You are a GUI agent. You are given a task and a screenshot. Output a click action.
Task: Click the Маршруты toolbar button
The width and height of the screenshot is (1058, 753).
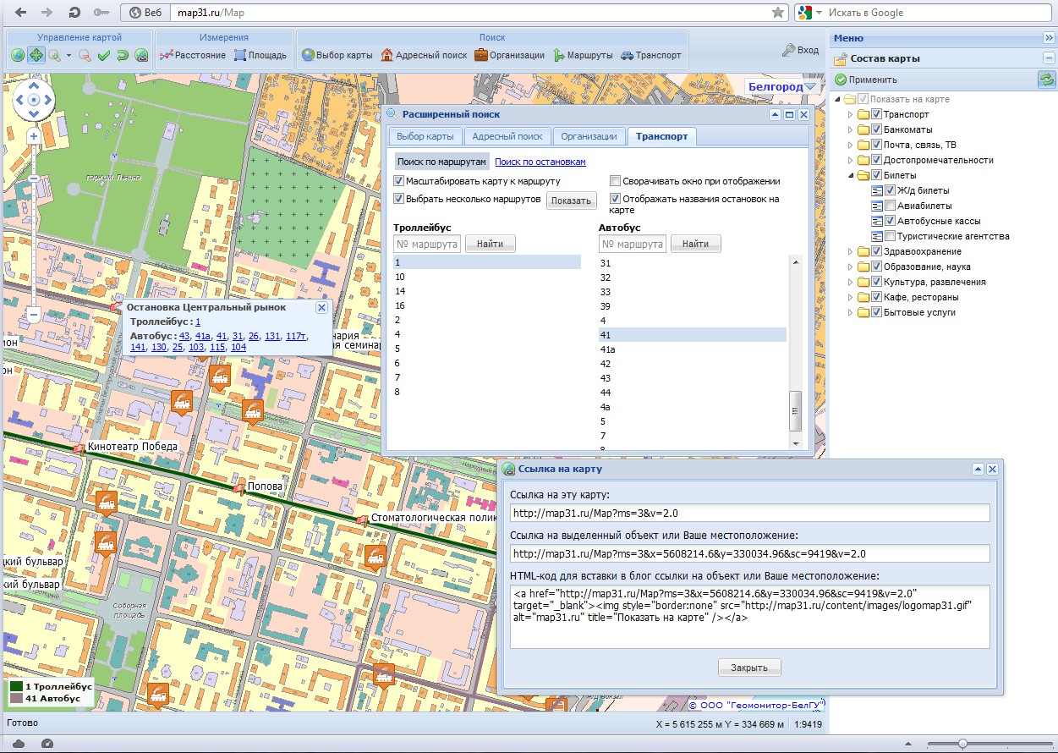[583, 55]
